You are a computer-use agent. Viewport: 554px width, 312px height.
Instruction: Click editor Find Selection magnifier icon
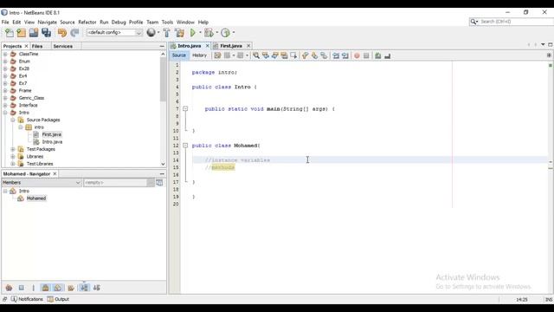(x=256, y=55)
